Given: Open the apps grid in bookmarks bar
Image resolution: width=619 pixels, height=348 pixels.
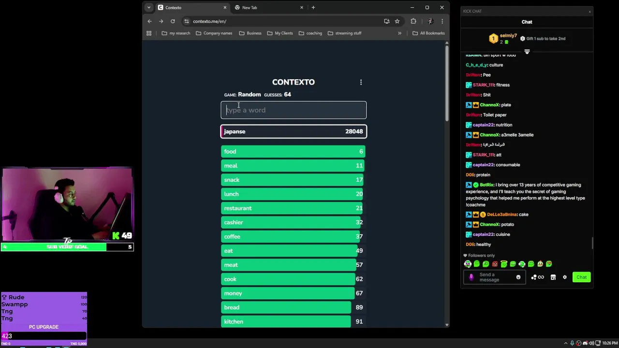Looking at the screenshot, I should (x=149, y=33).
